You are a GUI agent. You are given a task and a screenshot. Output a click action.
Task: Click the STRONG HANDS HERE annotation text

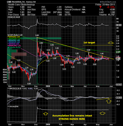click(x=72, y=119)
